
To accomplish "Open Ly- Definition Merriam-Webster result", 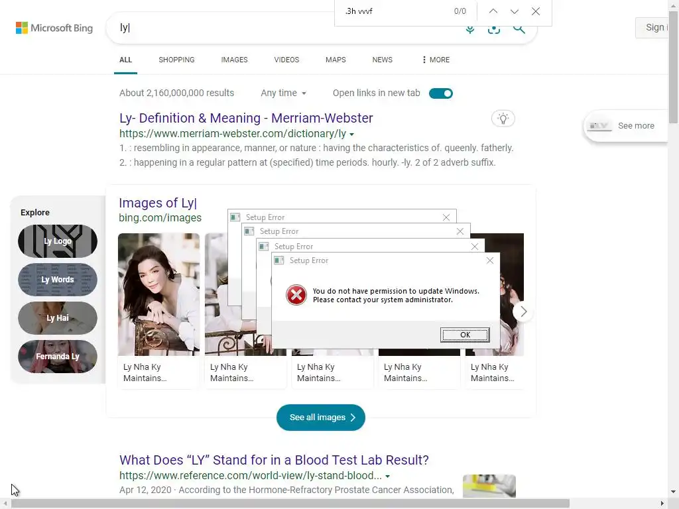I will tap(246, 118).
